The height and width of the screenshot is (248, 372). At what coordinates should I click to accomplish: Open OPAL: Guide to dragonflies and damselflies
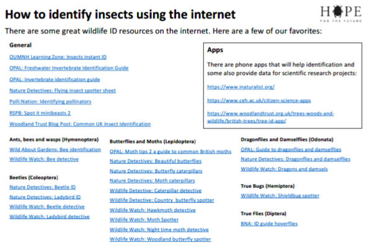coord(291,149)
